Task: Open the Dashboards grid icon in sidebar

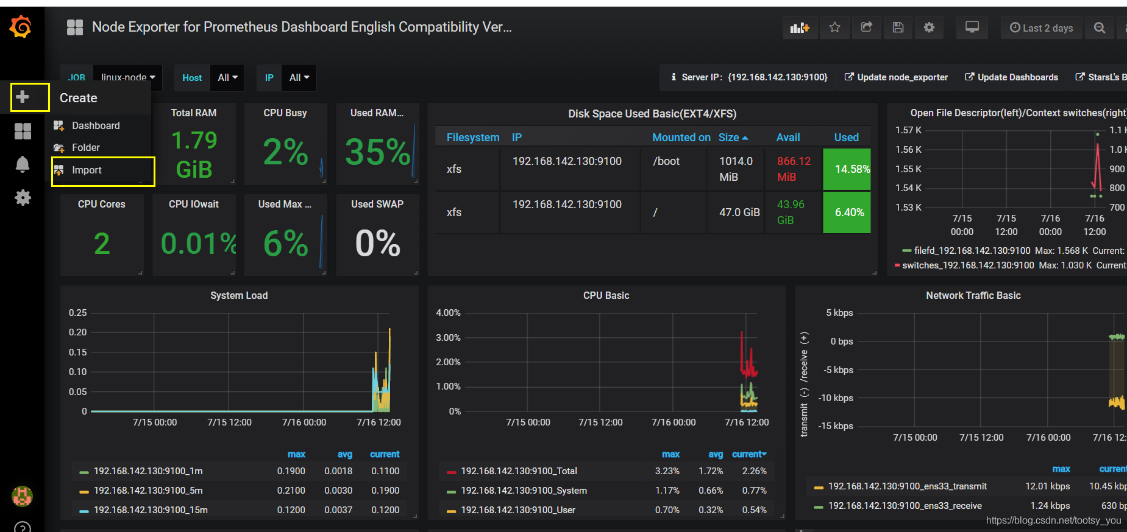Action: click(23, 131)
